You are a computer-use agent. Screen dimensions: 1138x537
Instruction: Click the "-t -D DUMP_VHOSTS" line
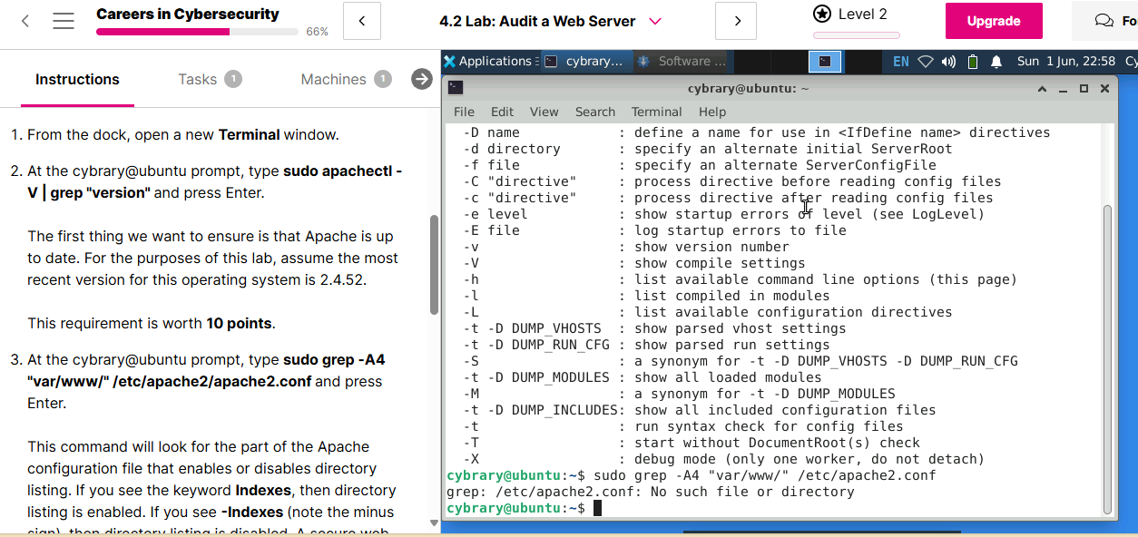click(654, 328)
